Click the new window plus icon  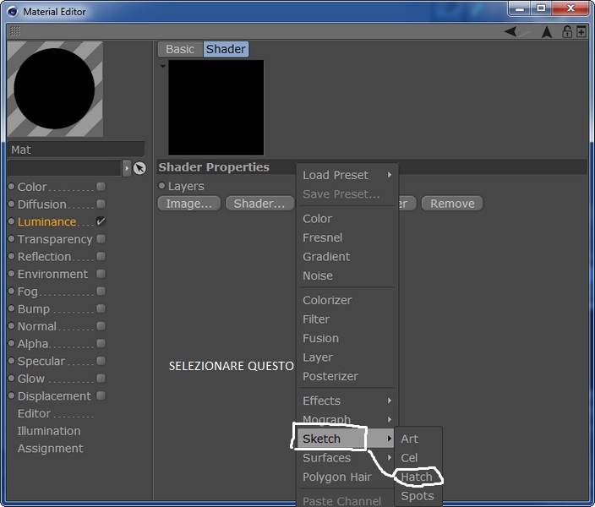click(581, 31)
